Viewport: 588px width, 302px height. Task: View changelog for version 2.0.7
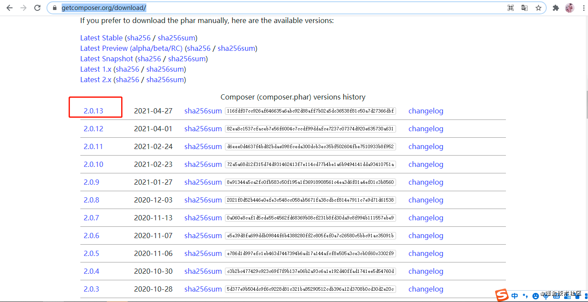pyautogui.click(x=426, y=218)
